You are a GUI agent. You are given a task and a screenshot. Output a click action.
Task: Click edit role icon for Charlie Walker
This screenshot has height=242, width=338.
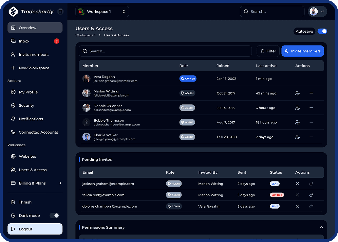point(297,137)
